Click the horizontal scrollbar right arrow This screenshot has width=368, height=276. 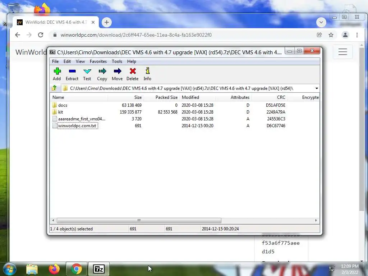coord(316,220)
